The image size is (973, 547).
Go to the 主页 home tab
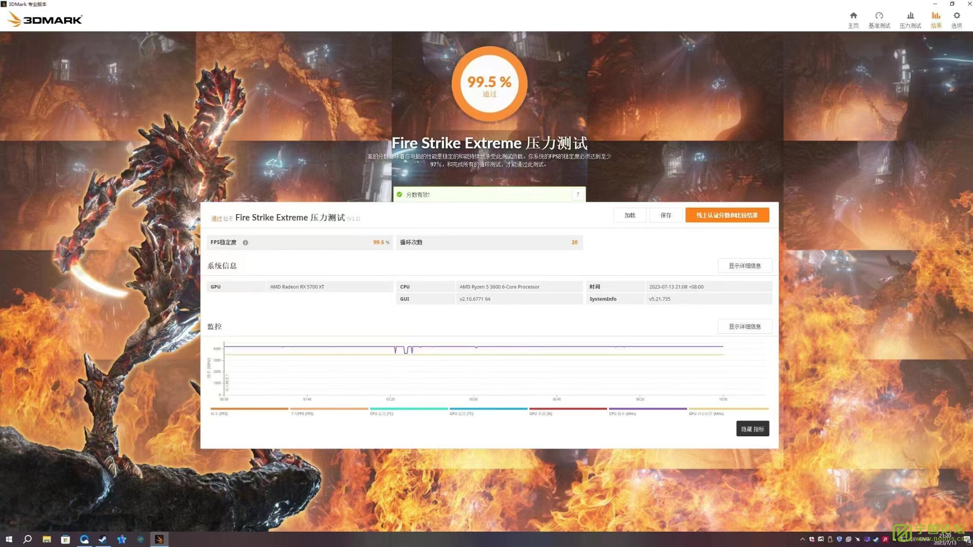click(x=853, y=20)
